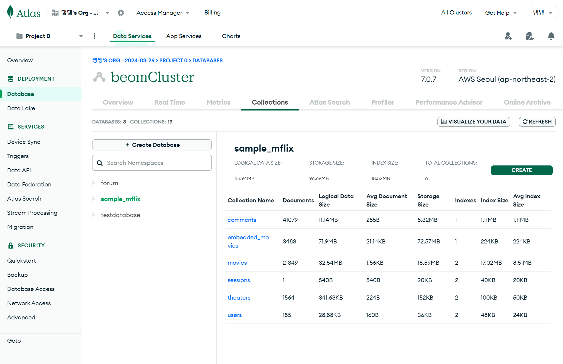
Task: Expand the forum database tree
Action: [x=94, y=183]
